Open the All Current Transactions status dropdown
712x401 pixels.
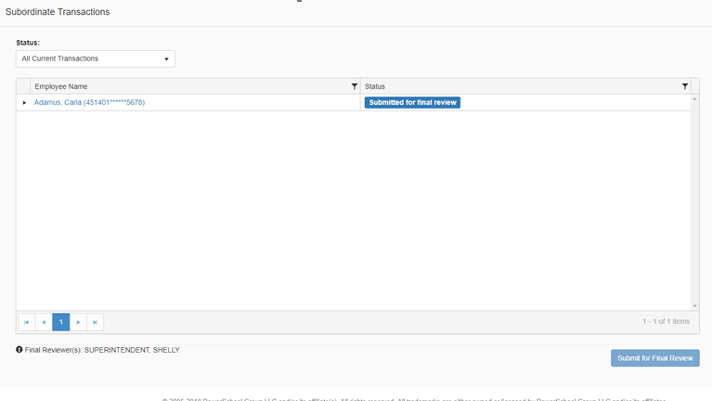point(96,58)
